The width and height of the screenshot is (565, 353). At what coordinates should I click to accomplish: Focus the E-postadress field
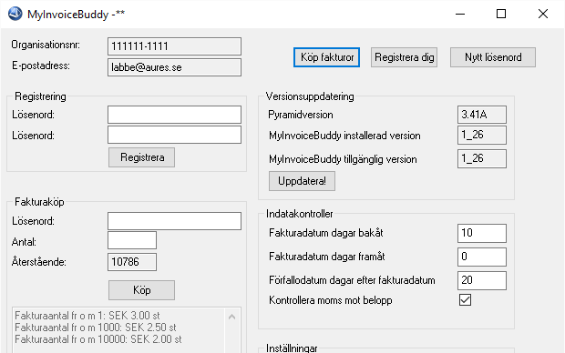[174, 67]
